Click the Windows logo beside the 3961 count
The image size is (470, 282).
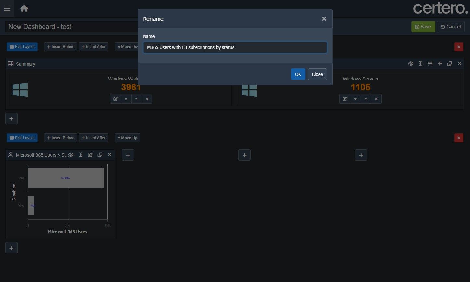pyautogui.click(x=20, y=90)
